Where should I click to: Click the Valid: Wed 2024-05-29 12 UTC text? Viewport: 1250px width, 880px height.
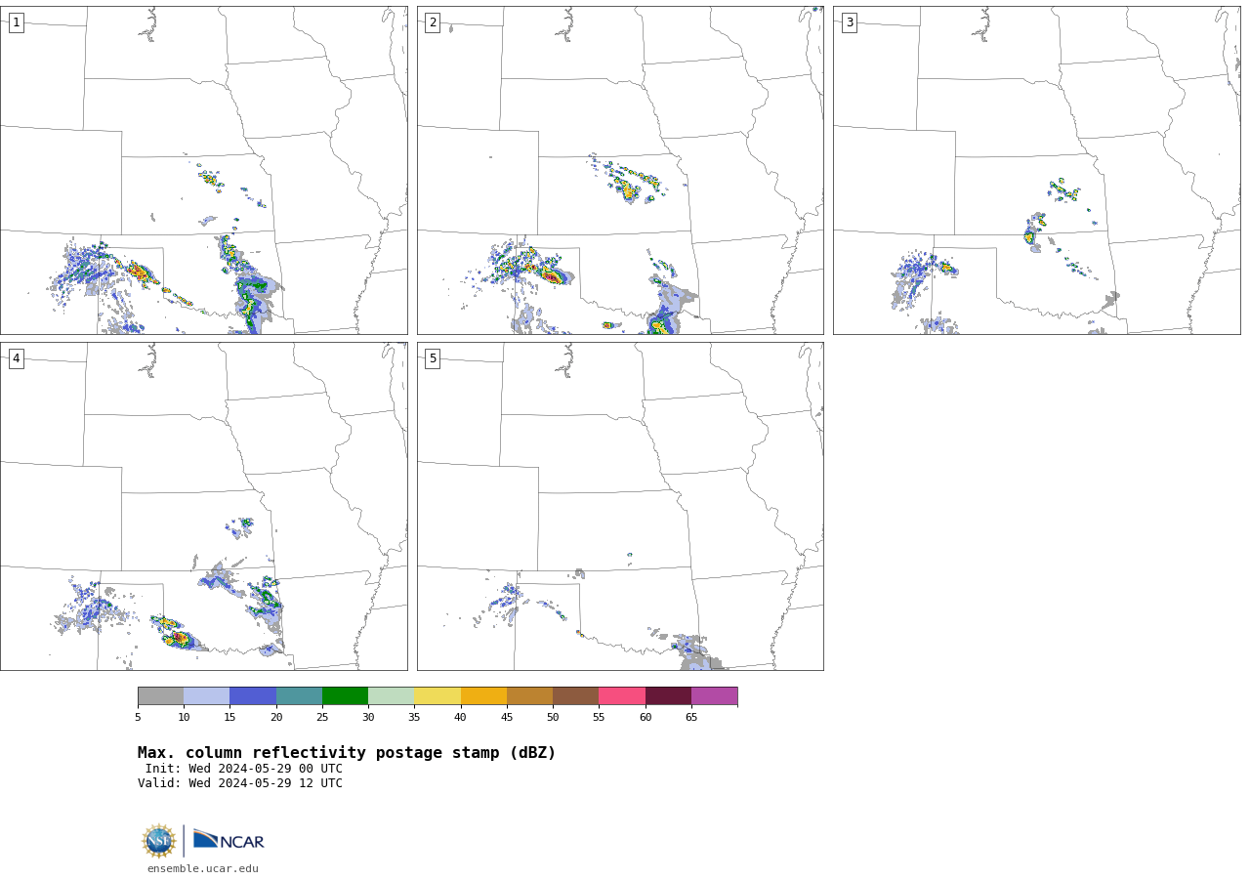tap(240, 783)
